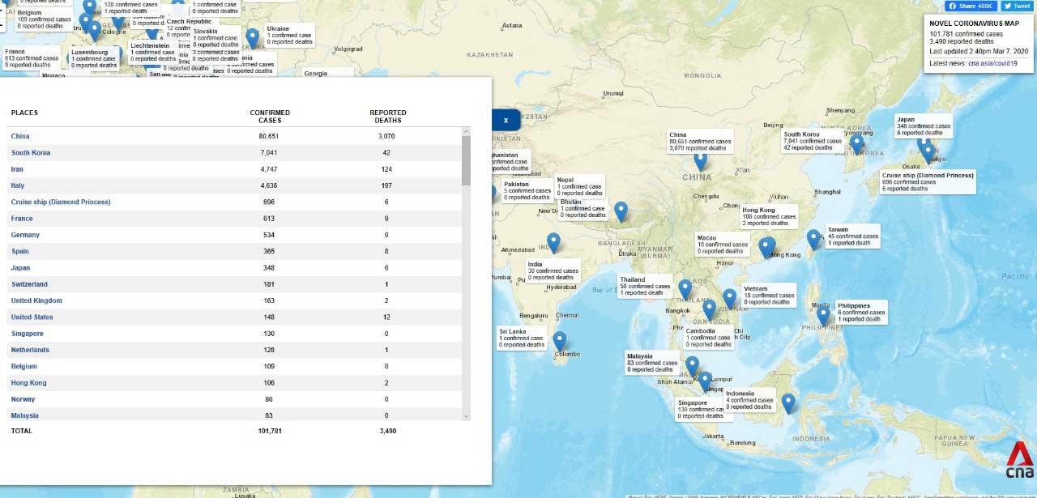Click the Tweet button

(1018, 6)
